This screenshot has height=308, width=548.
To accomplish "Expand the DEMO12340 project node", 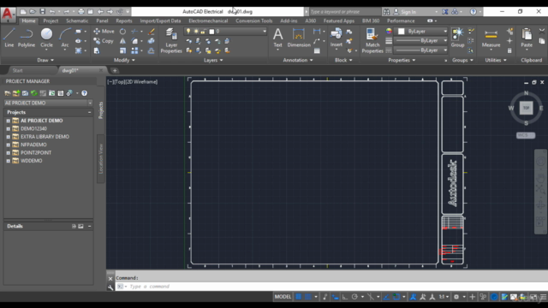I will [x=8, y=128].
